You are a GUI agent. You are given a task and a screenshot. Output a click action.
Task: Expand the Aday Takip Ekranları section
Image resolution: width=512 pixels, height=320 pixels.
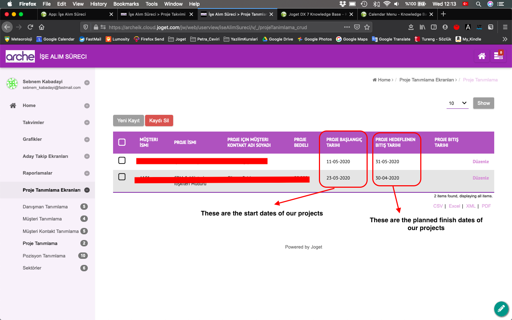click(87, 156)
